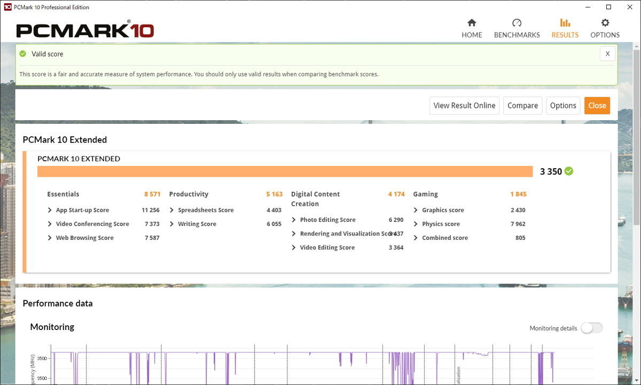
Task: Open the Options gear icon
Action: (605, 23)
